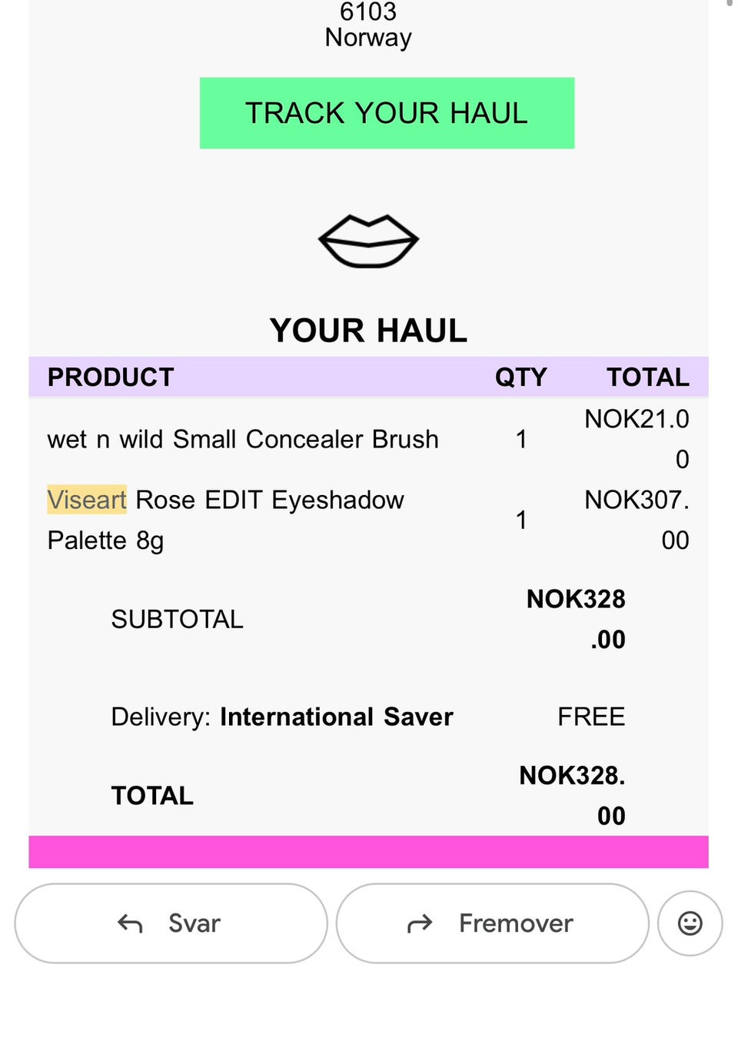The height and width of the screenshot is (1041, 738).
Task: Click the TRACK YOUR HAUL button
Action: 387,113
